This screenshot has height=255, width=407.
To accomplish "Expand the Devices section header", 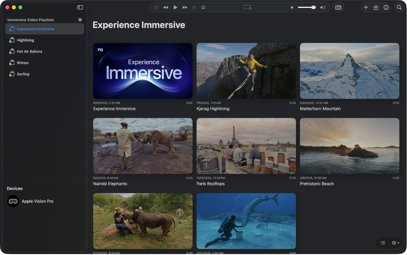I will pos(14,188).
